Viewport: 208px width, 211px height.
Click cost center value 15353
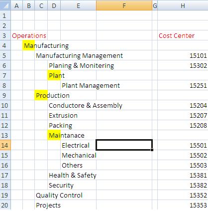pos(198,205)
